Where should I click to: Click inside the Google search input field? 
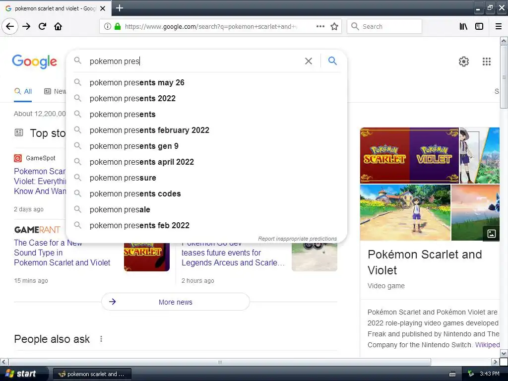(194, 61)
